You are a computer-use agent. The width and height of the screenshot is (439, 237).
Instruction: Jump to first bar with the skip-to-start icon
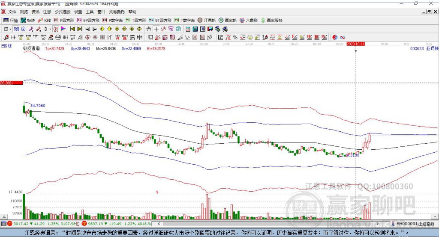pyautogui.click(x=72, y=29)
